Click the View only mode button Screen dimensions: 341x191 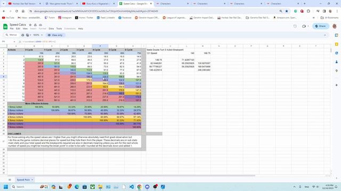55,35
